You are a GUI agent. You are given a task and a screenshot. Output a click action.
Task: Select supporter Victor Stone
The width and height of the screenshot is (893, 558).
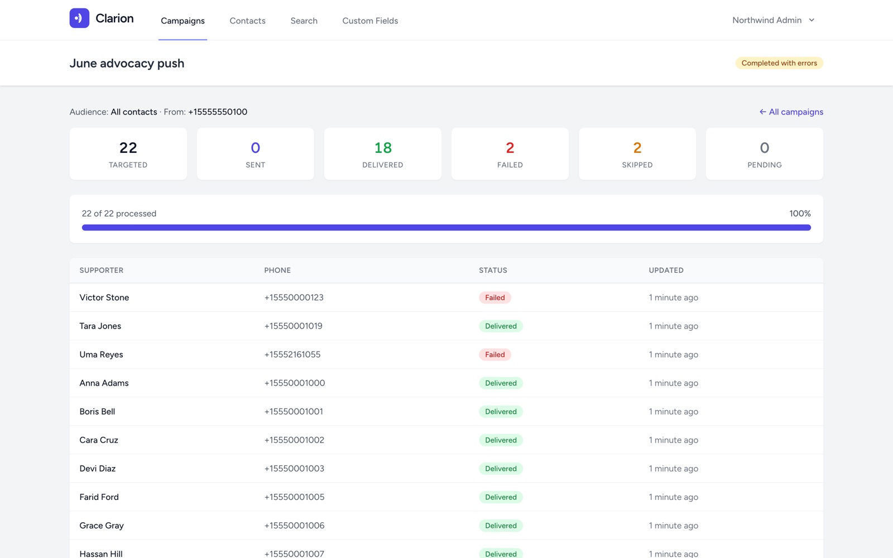[x=104, y=297]
